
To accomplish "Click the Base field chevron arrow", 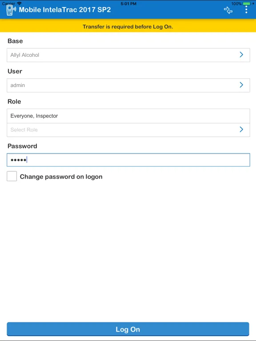I will point(241,55).
